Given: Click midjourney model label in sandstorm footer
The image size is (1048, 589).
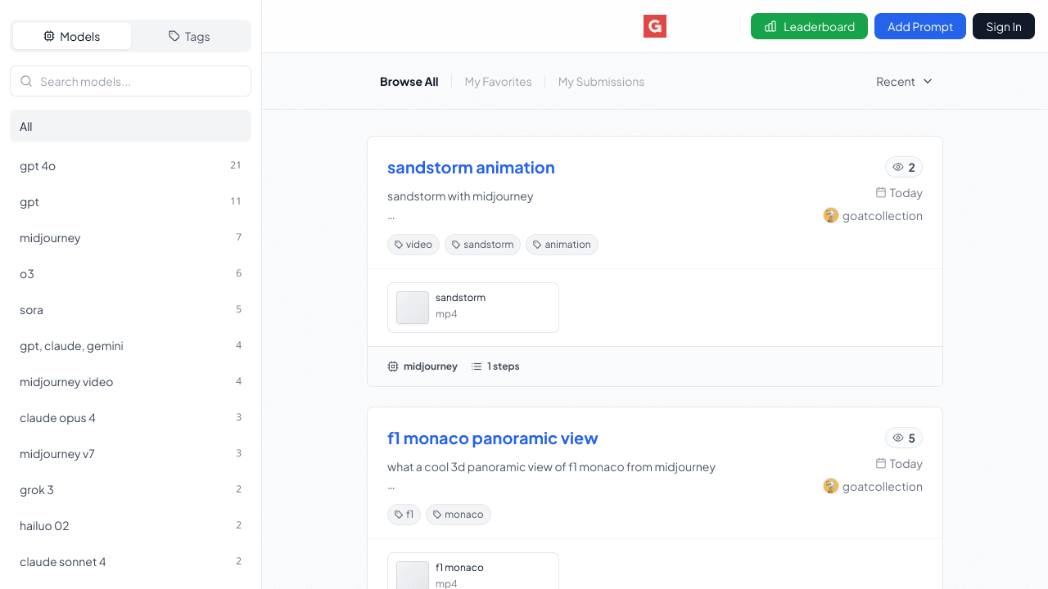Looking at the screenshot, I should click(x=430, y=366).
